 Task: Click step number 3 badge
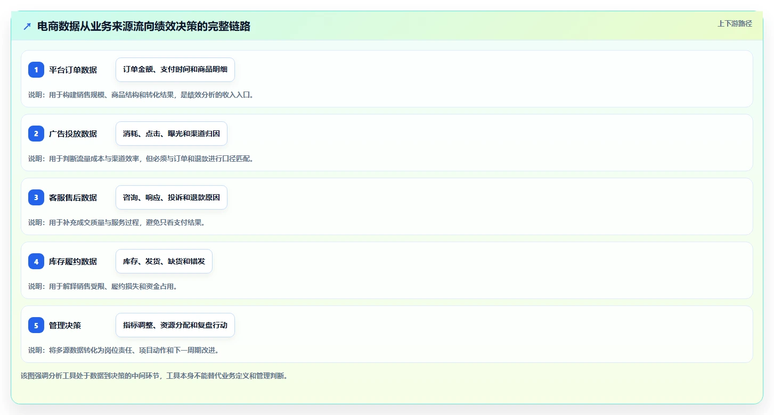coord(36,197)
